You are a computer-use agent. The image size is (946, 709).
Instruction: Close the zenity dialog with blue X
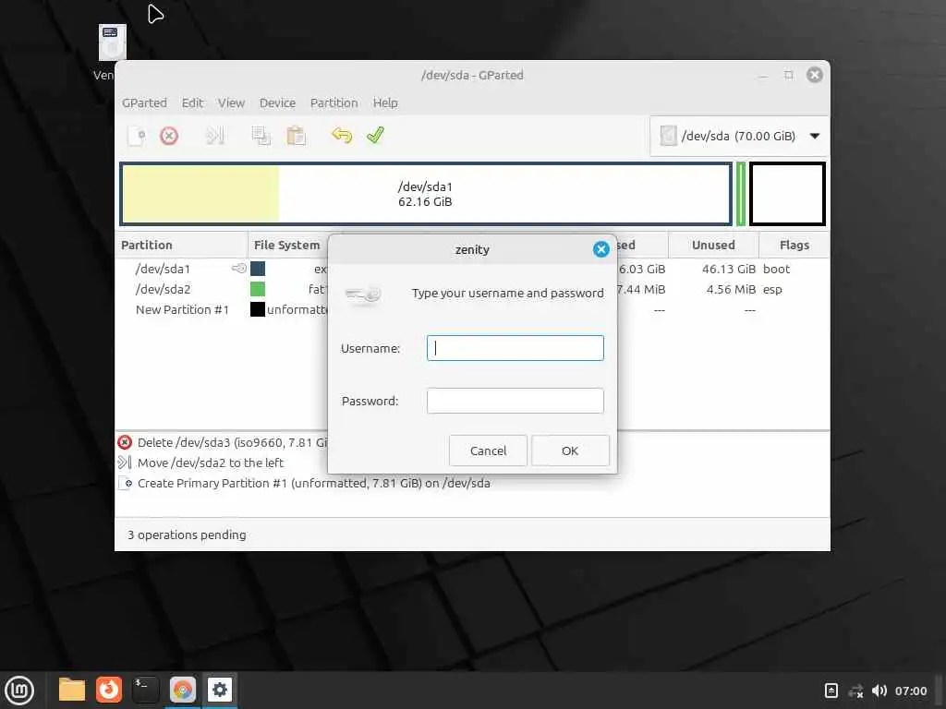click(x=600, y=249)
